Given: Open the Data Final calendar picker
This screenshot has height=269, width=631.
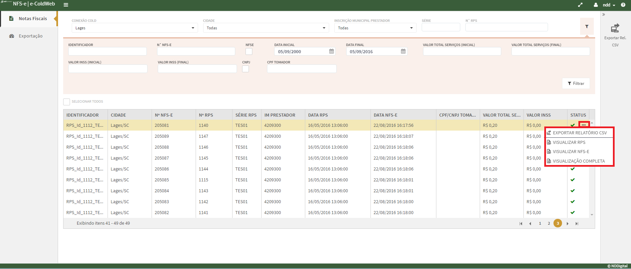Looking at the screenshot, I should coord(403,51).
